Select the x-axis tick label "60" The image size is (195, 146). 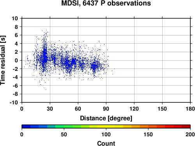[78, 109]
